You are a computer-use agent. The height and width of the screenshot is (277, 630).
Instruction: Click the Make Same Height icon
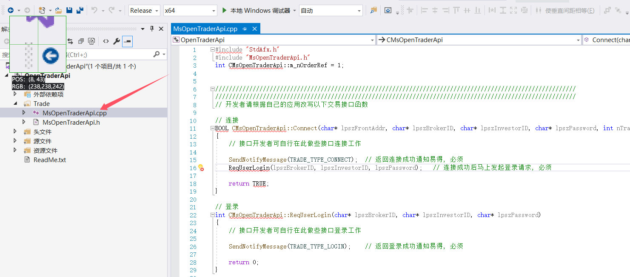[x=503, y=10]
